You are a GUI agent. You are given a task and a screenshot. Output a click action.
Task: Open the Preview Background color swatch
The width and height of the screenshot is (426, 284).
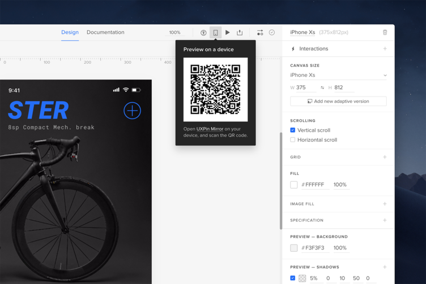(293, 248)
